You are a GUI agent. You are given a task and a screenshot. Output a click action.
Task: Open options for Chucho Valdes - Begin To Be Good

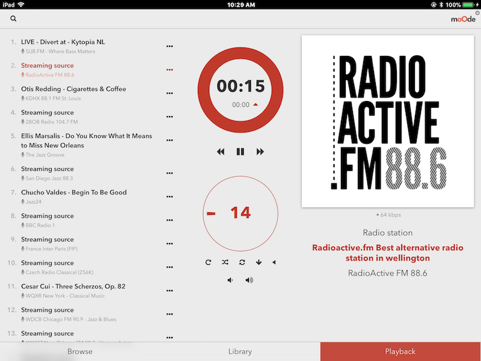pyautogui.click(x=170, y=197)
